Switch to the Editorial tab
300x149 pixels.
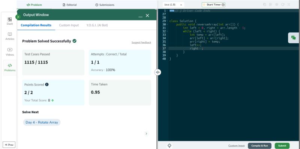click(x=70, y=5)
